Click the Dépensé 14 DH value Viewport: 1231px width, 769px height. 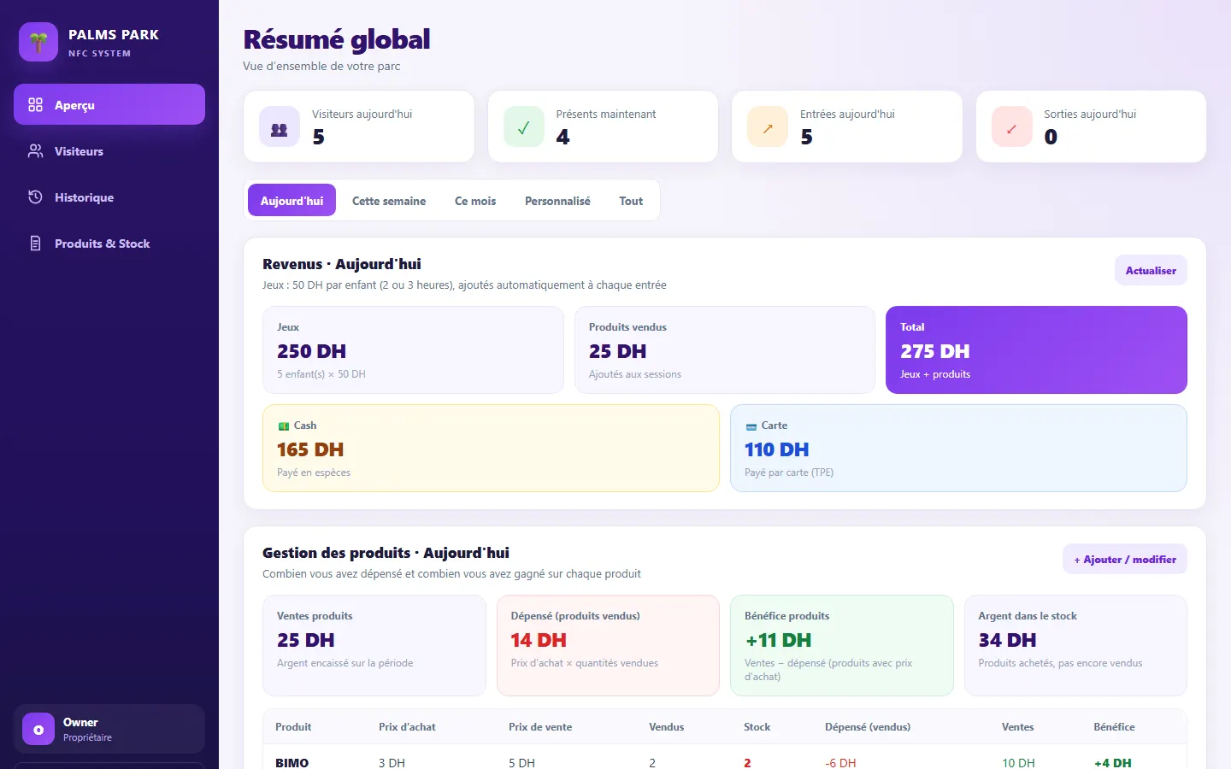pos(539,640)
